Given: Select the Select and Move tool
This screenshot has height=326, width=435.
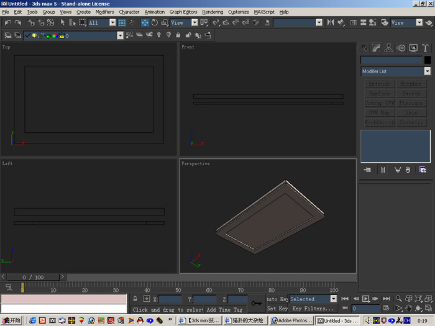Looking at the screenshot, I should click(x=145, y=22).
